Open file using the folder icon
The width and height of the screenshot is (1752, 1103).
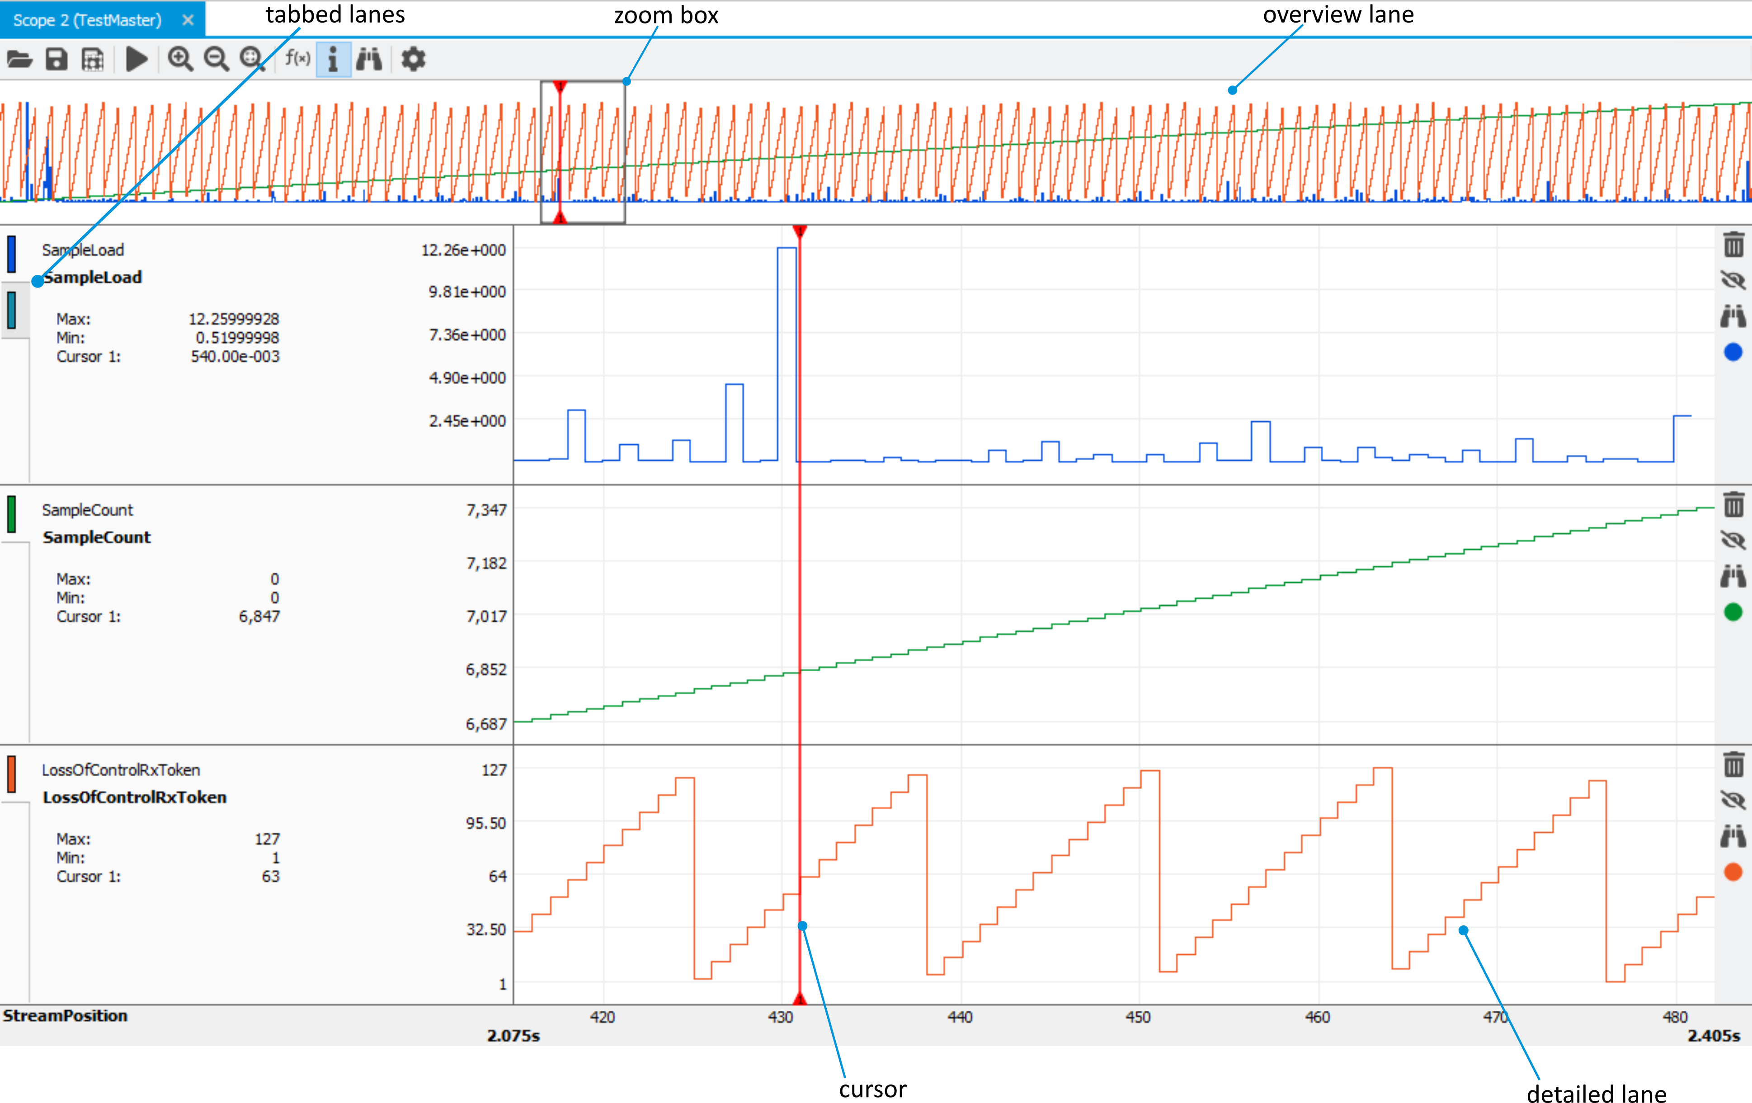click(19, 59)
